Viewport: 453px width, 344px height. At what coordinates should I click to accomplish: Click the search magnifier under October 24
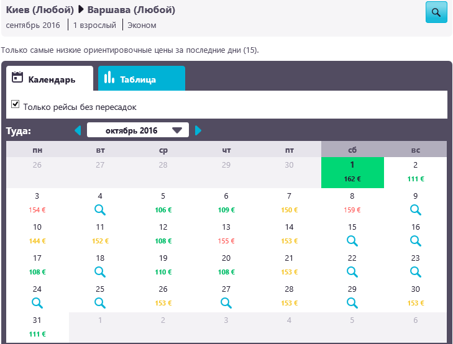(x=37, y=302)
